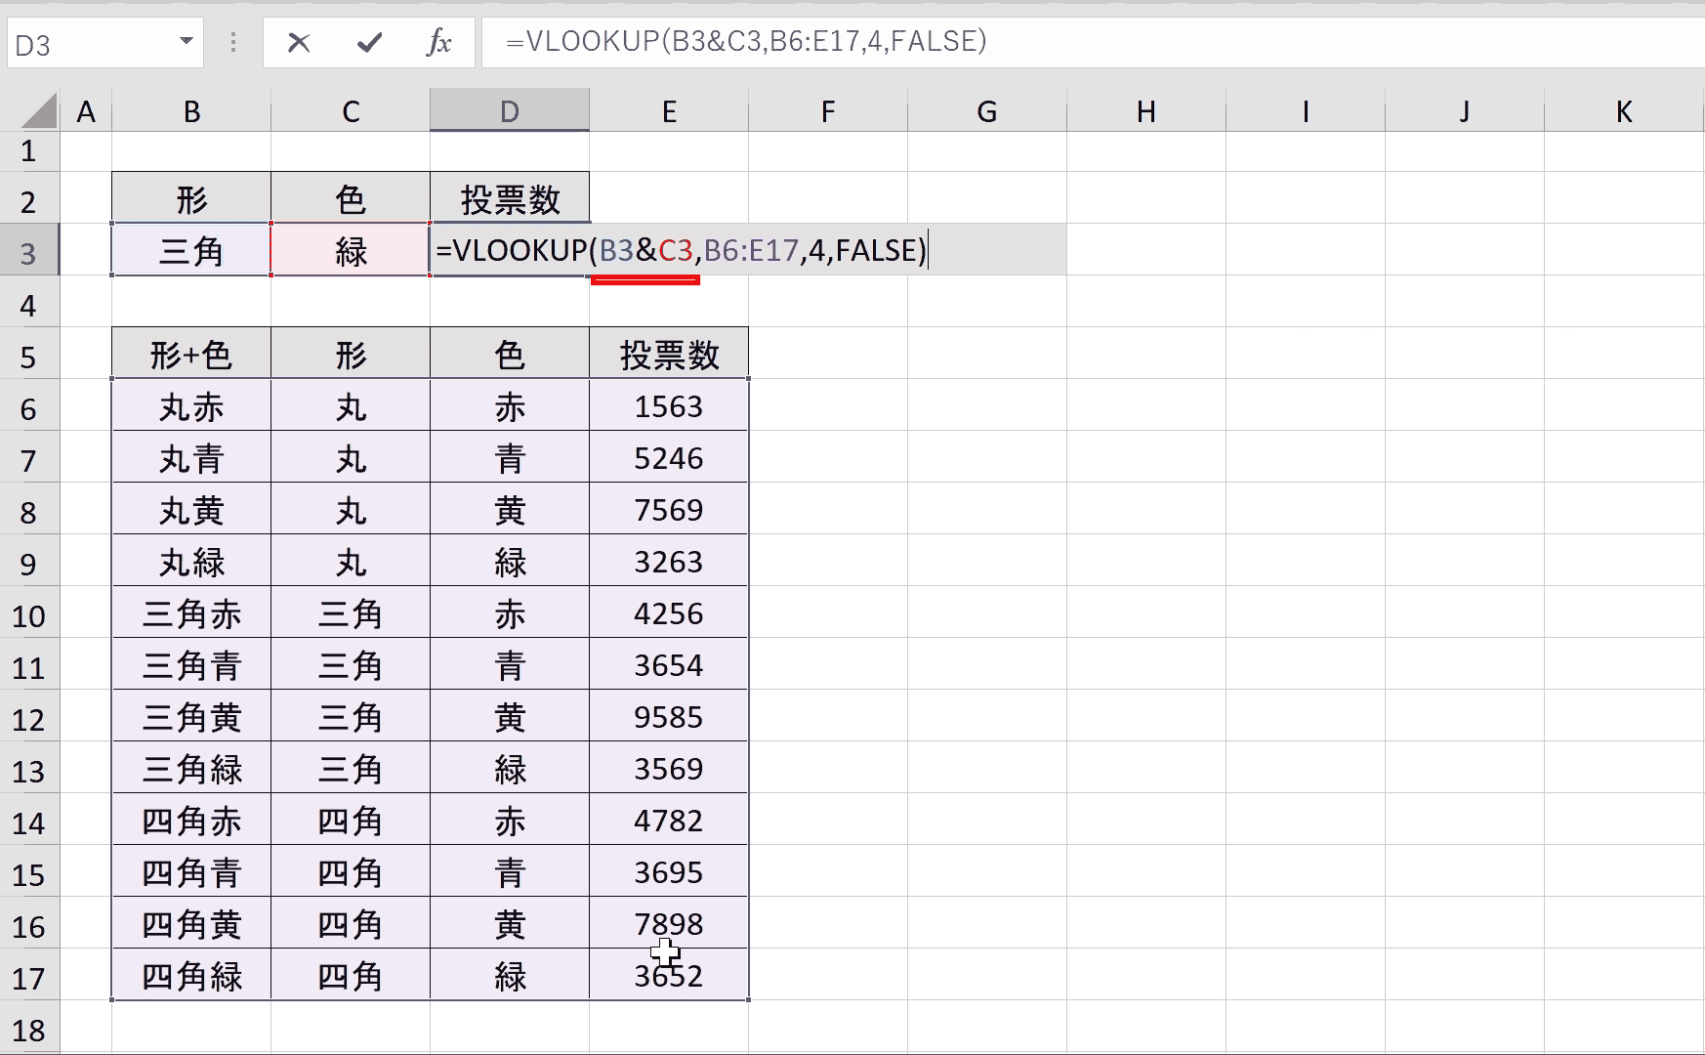Click the 投票数 header above cell D3

(510, 199)
